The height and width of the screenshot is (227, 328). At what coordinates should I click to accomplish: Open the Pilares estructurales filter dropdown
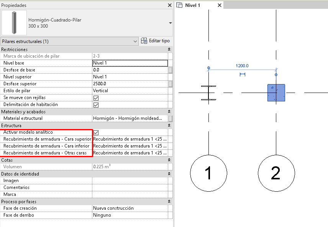(x=69, y=41)
